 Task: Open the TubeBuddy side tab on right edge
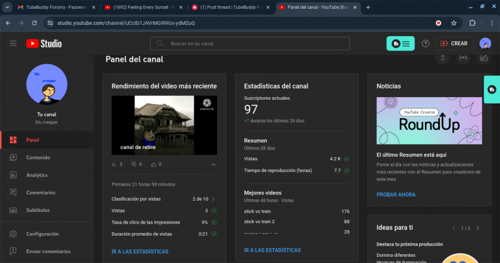tap(492, 89)
